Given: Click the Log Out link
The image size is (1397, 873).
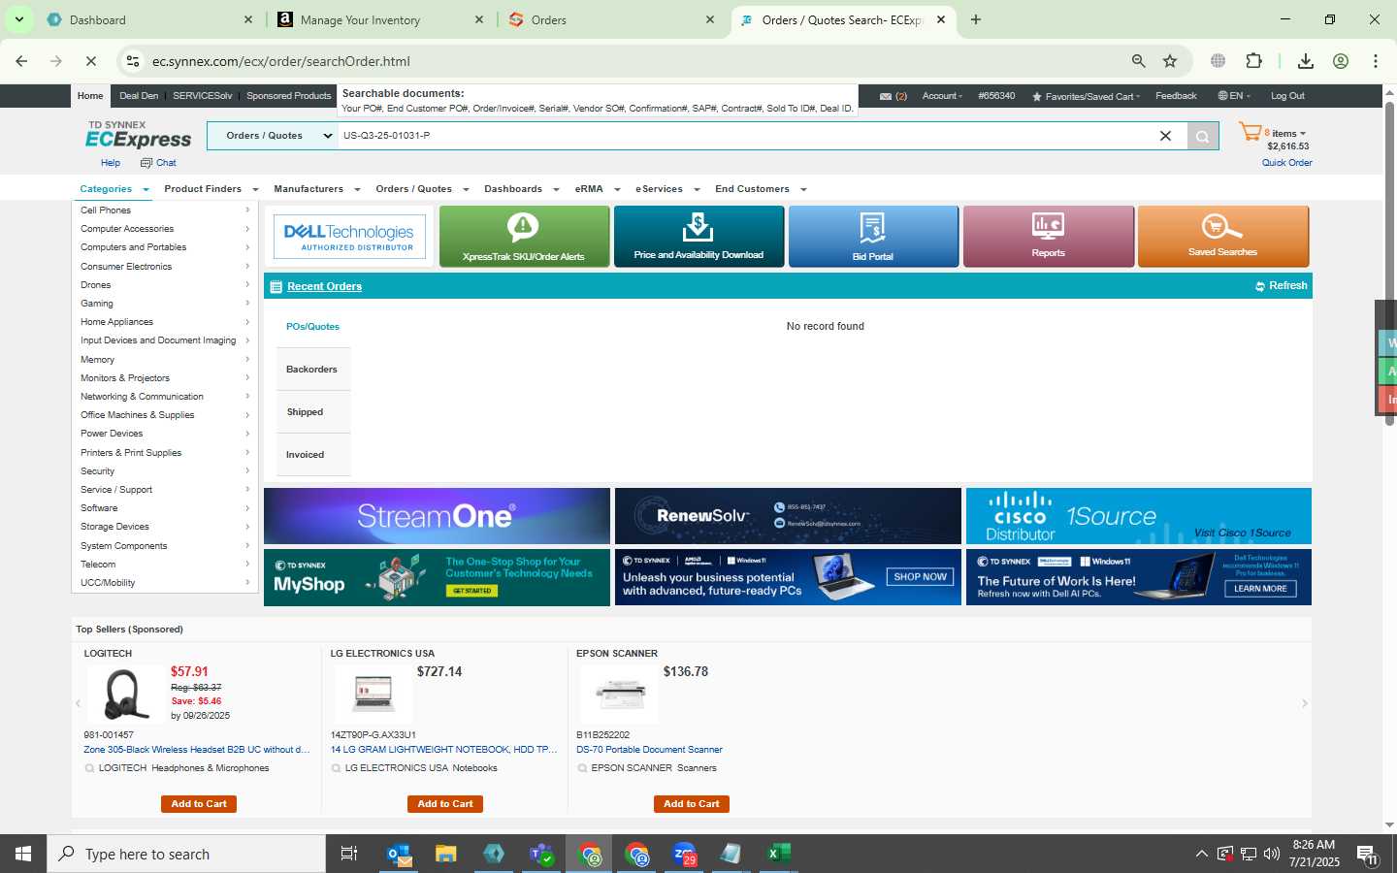Looking at the screenshot, I should point(1287,96).
